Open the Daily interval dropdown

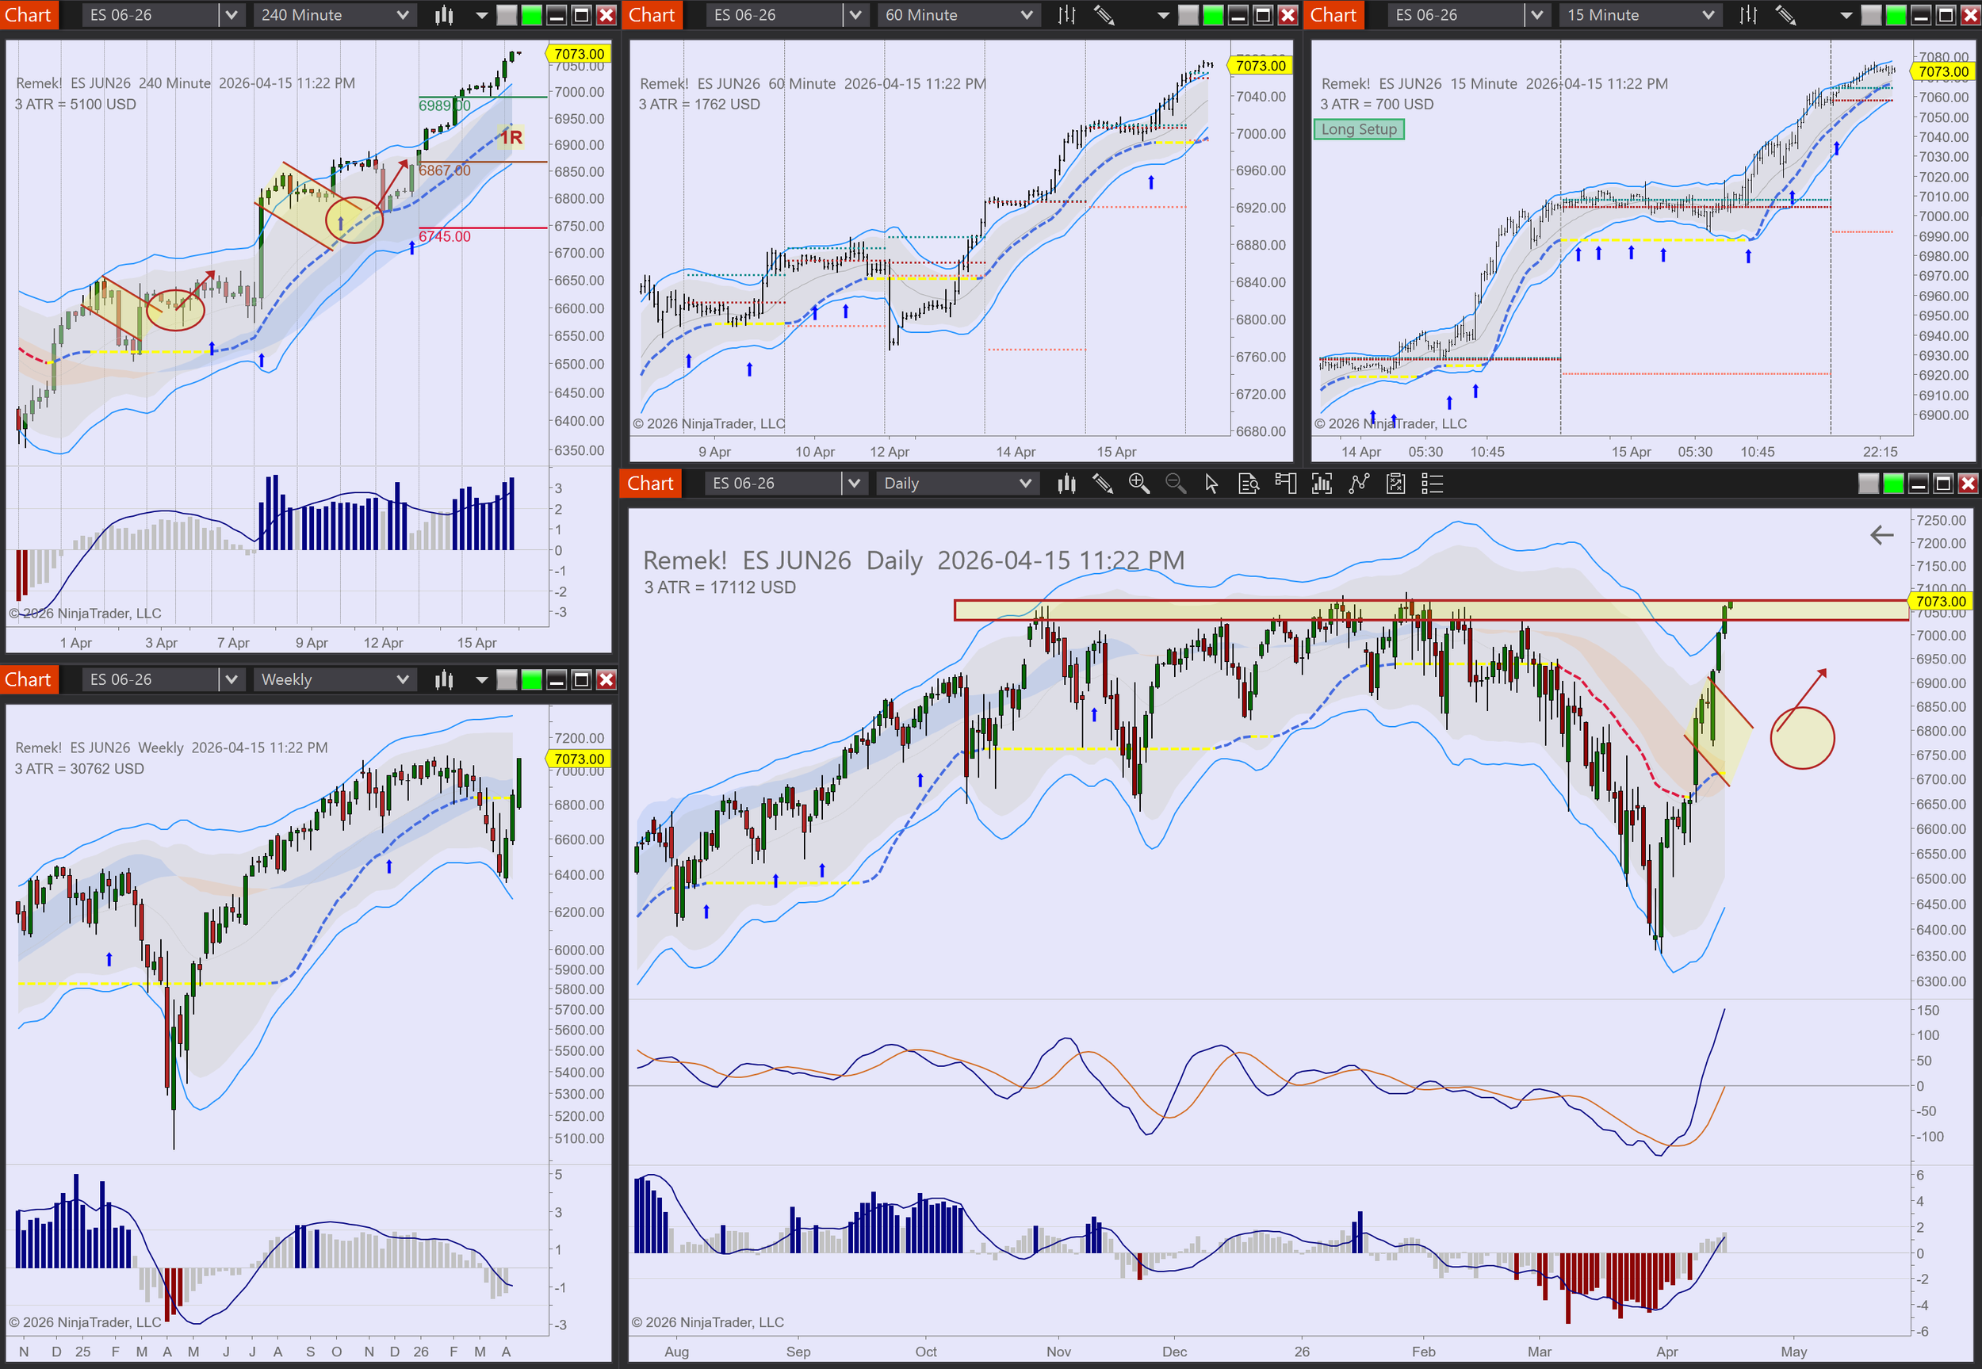pos(956,484)
